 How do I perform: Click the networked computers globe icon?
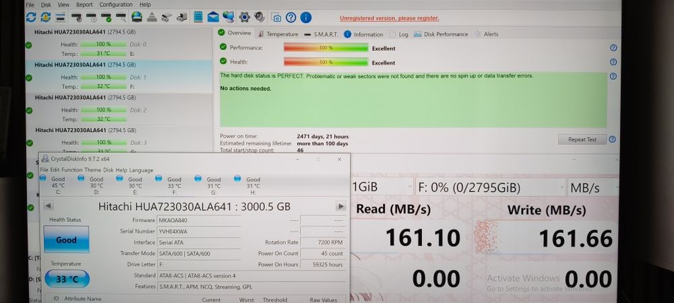point(228,17)
